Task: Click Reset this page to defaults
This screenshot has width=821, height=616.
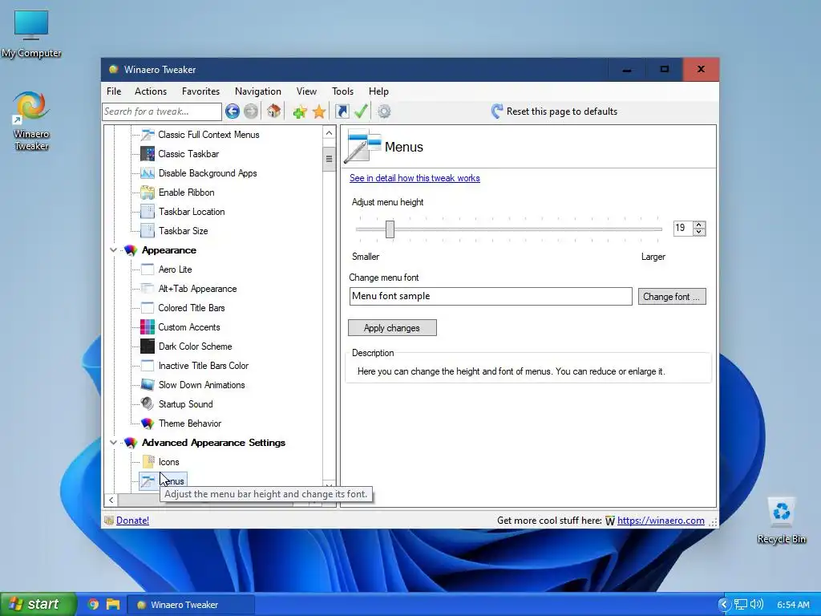Action: (x=555, y=111)
